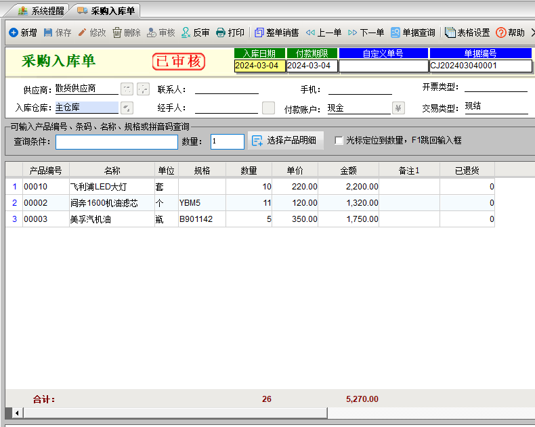This screenshot has width=535, height=427.
Task: Click the 反审 (Un-audit) toolbar button
Action: point(195,32)
